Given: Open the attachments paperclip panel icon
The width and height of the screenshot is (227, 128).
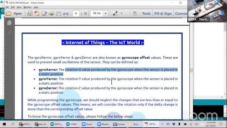Looking at the screenshot, I should [x=10, y=33].
